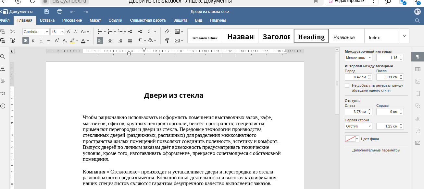This screenshot has height=189, width=424.
Task: Click the Copy icon
Action: click(3, 31)
